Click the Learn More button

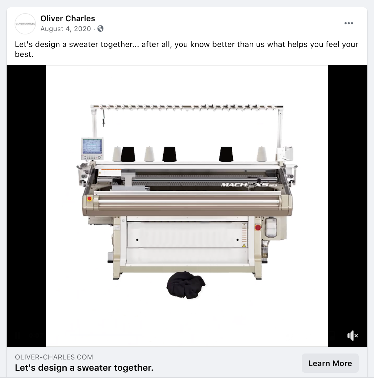coord(330,363)
